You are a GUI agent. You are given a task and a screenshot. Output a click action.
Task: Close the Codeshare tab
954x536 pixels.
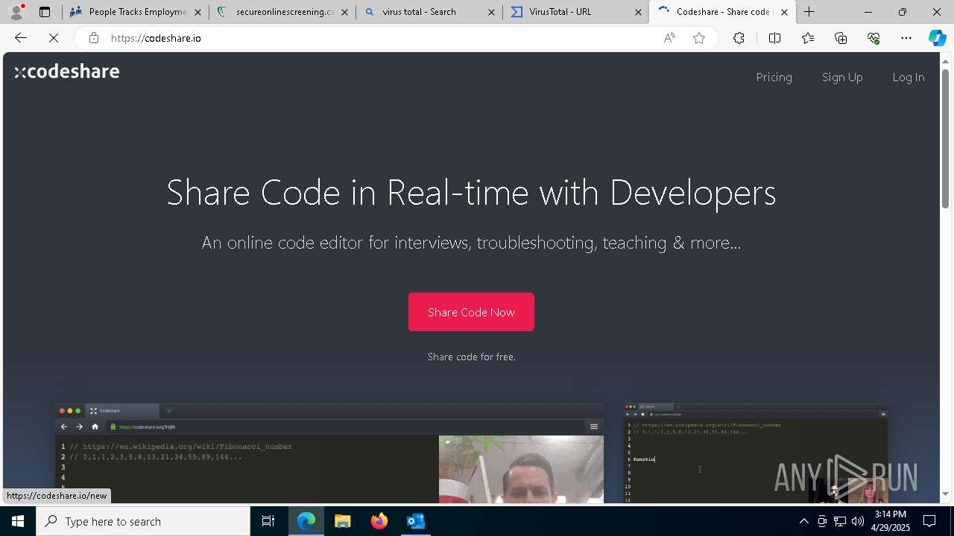(784, 12)
